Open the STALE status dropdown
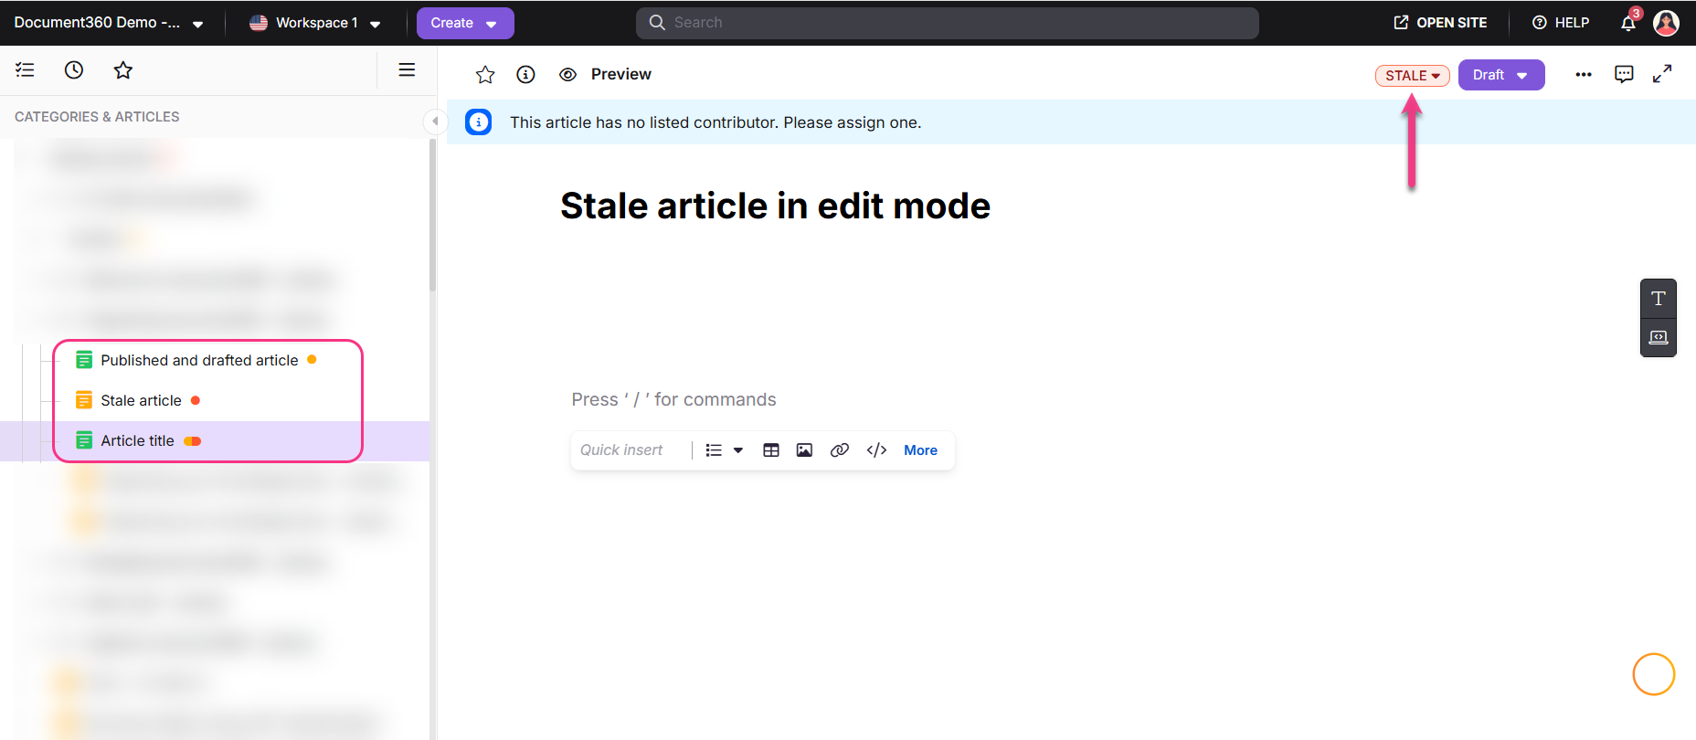1696x740 pixels. [1412, 75]
